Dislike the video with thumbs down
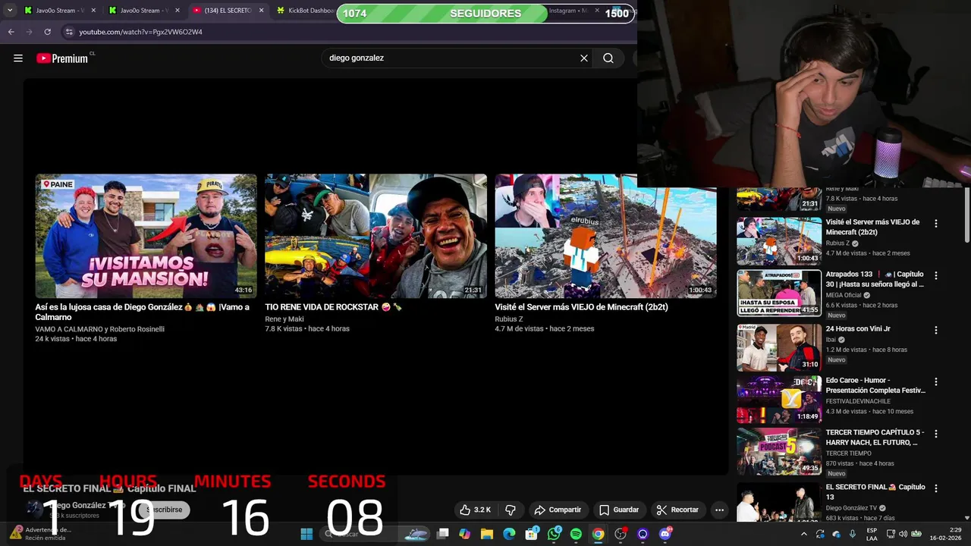The width and height of the screenshot is (971, 546). (511, 510)
